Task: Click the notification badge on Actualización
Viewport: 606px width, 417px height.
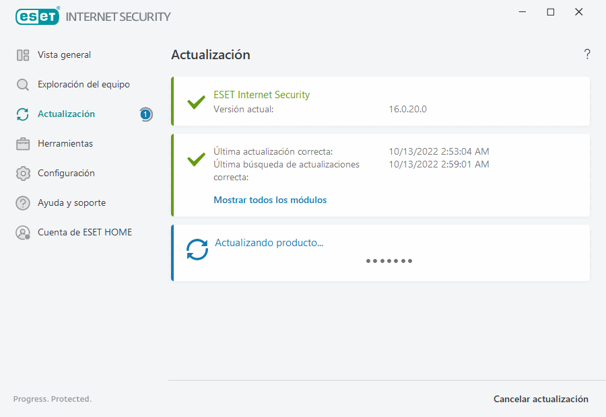Action: point(145,114)
